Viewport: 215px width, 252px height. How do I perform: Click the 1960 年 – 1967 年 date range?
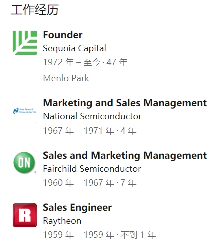[79, 183]
